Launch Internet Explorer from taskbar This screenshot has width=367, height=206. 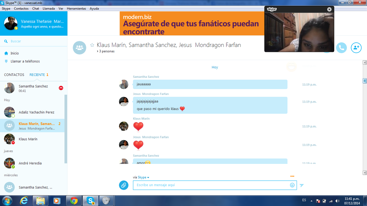(x=24, y=201)
